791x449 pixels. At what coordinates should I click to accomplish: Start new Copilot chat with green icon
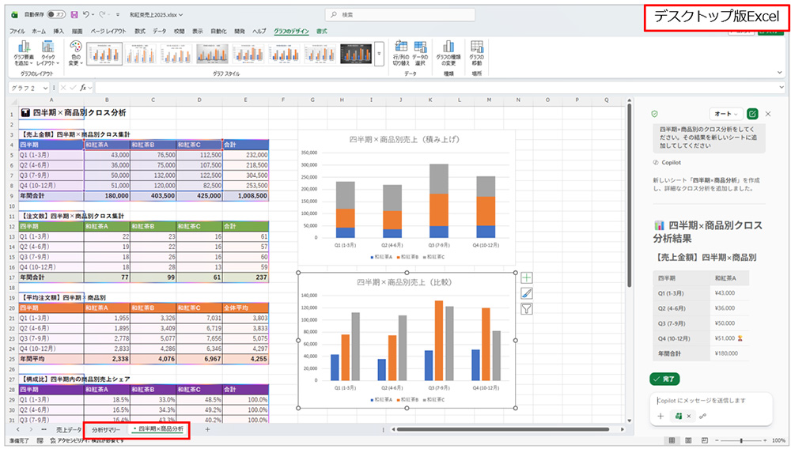(x=751, y=114)
